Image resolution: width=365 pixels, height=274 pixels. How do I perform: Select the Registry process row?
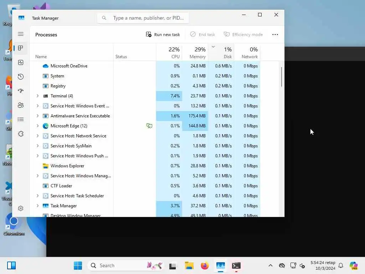click(x=145, y=86)
